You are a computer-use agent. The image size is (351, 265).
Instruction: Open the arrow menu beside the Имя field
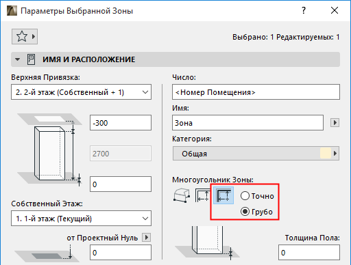[335, 123]
